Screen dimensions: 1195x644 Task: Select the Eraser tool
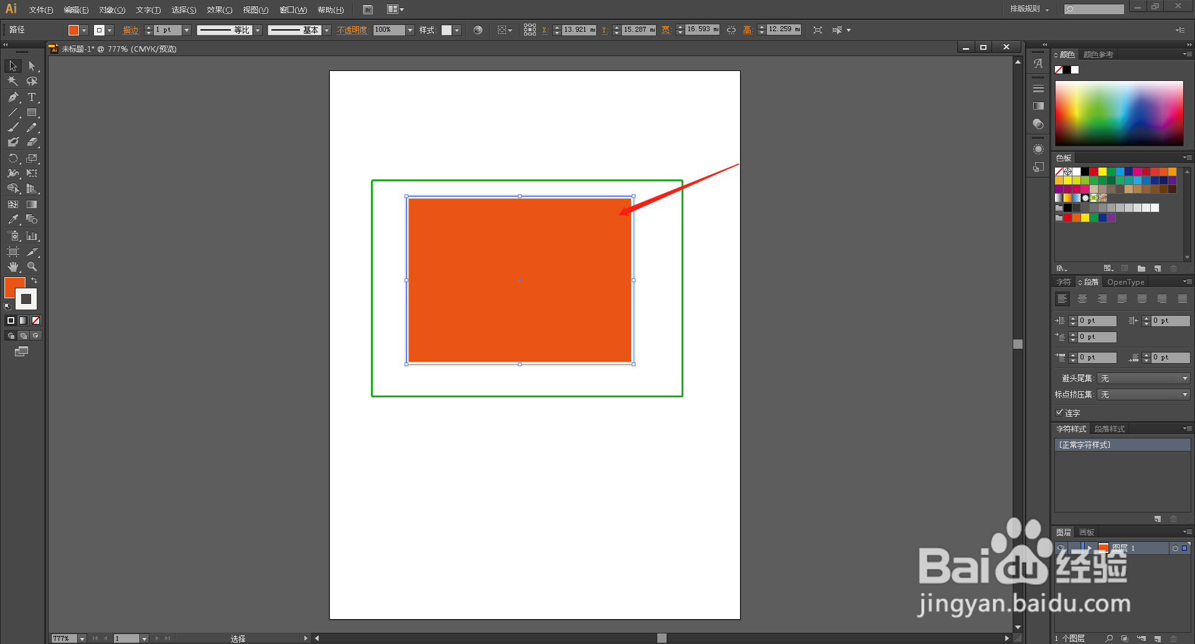tap(32, 143)
